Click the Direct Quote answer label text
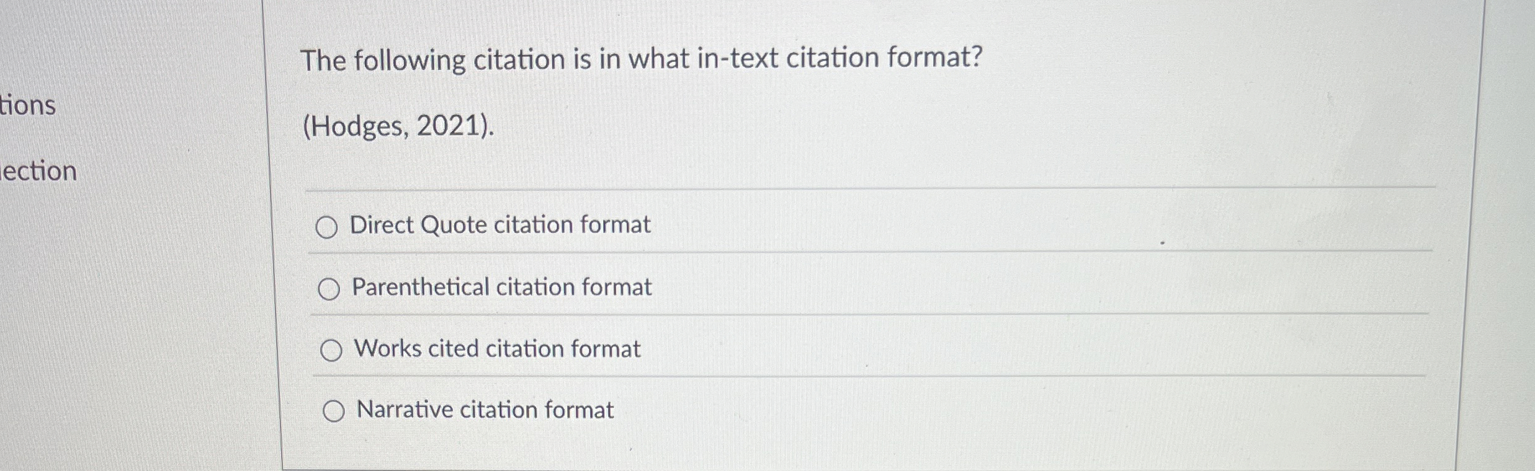This screenshot has height=471, width=1535. 499,224
